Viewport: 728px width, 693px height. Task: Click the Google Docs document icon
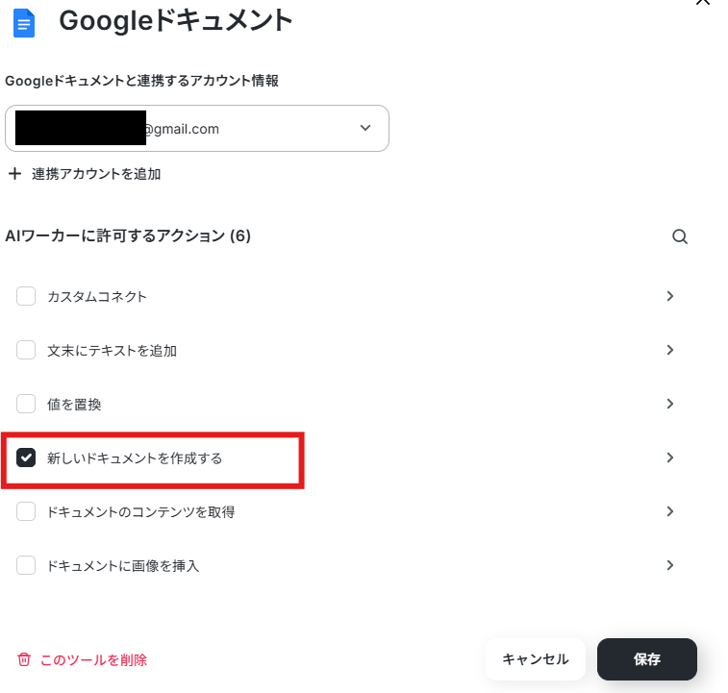point(24,23)
